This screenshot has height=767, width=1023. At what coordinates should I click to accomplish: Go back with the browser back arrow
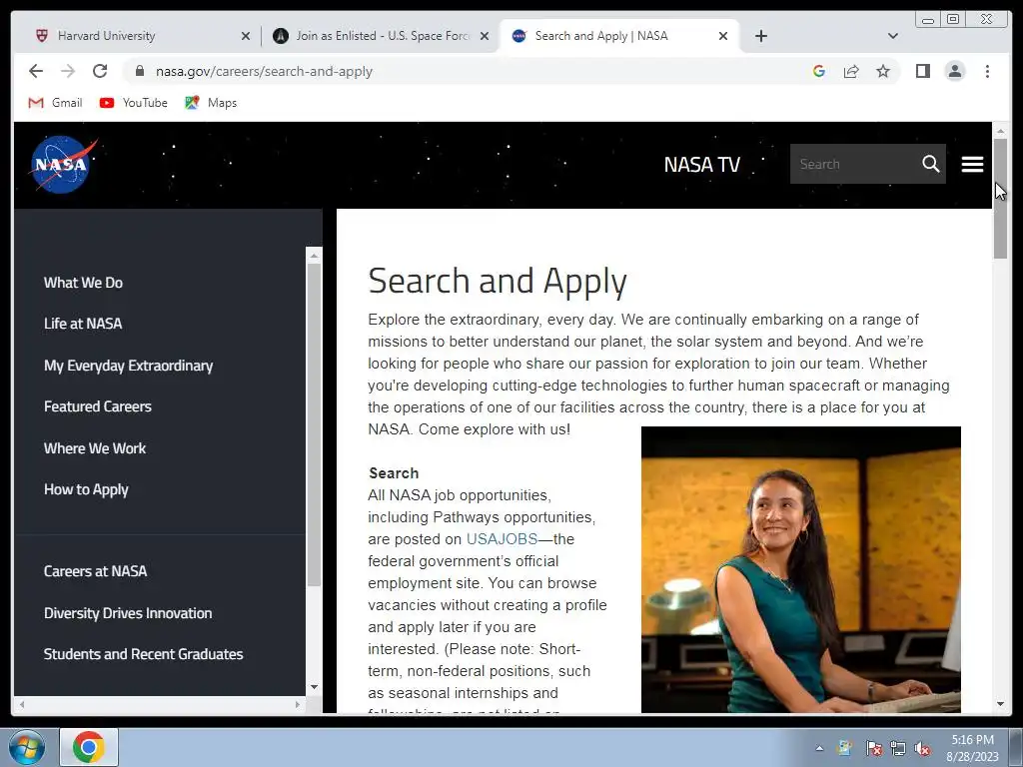pyautogui.click(x=36, y=71)
